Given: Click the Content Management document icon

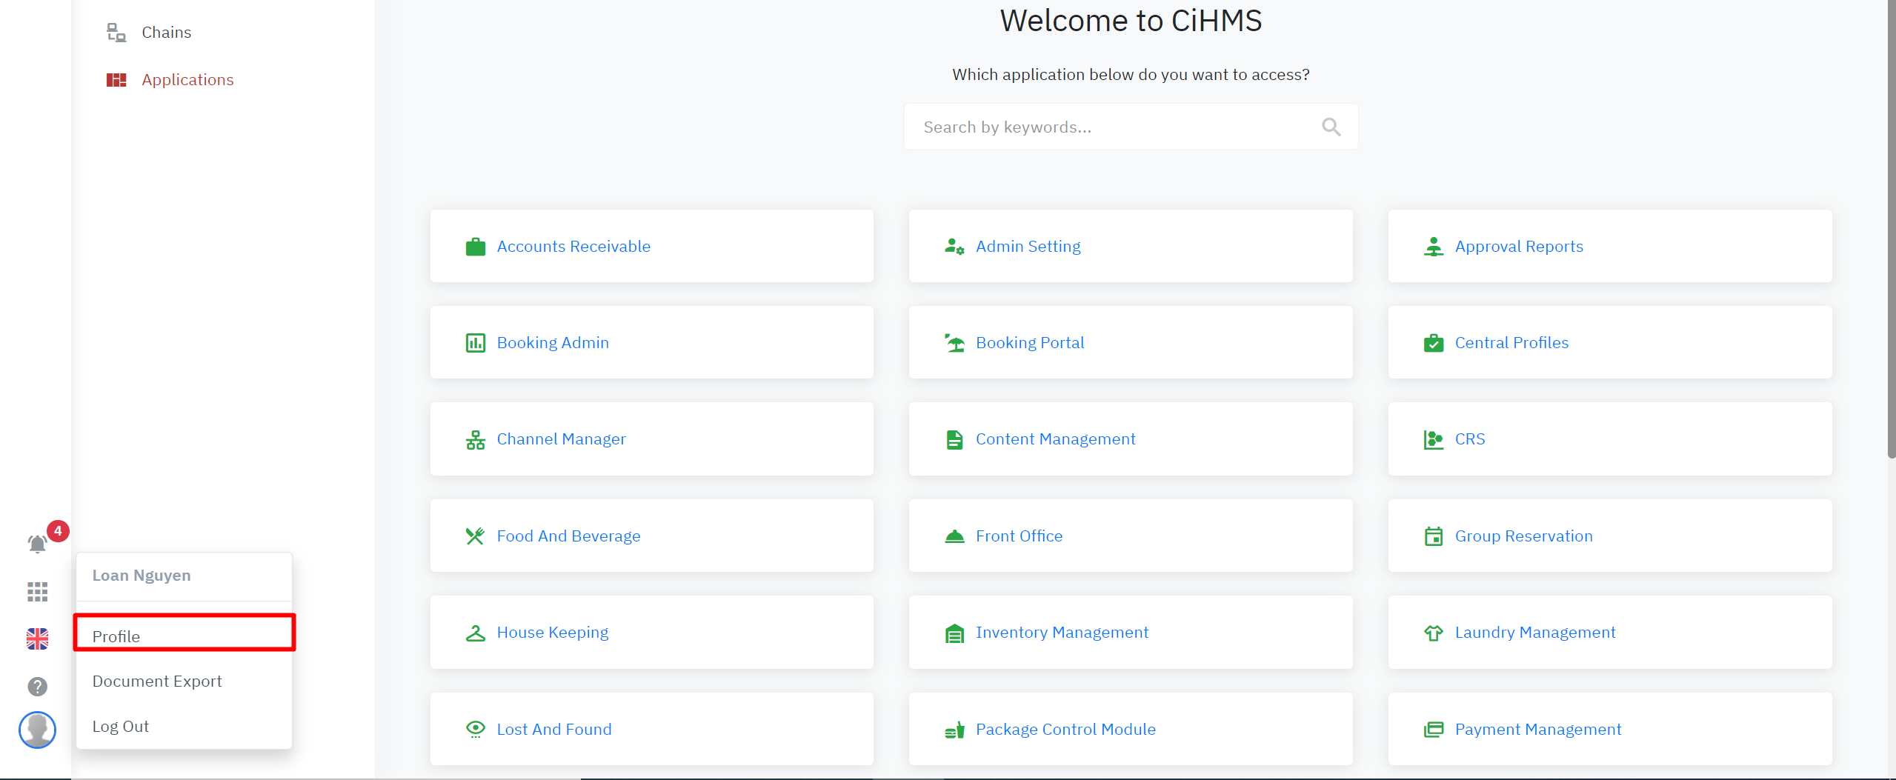Looking at the screenshot, I should (x=954, y=439).
